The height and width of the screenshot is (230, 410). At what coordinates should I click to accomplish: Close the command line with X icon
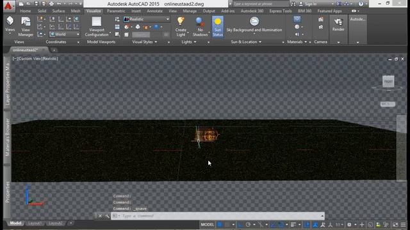pos(100,216)
